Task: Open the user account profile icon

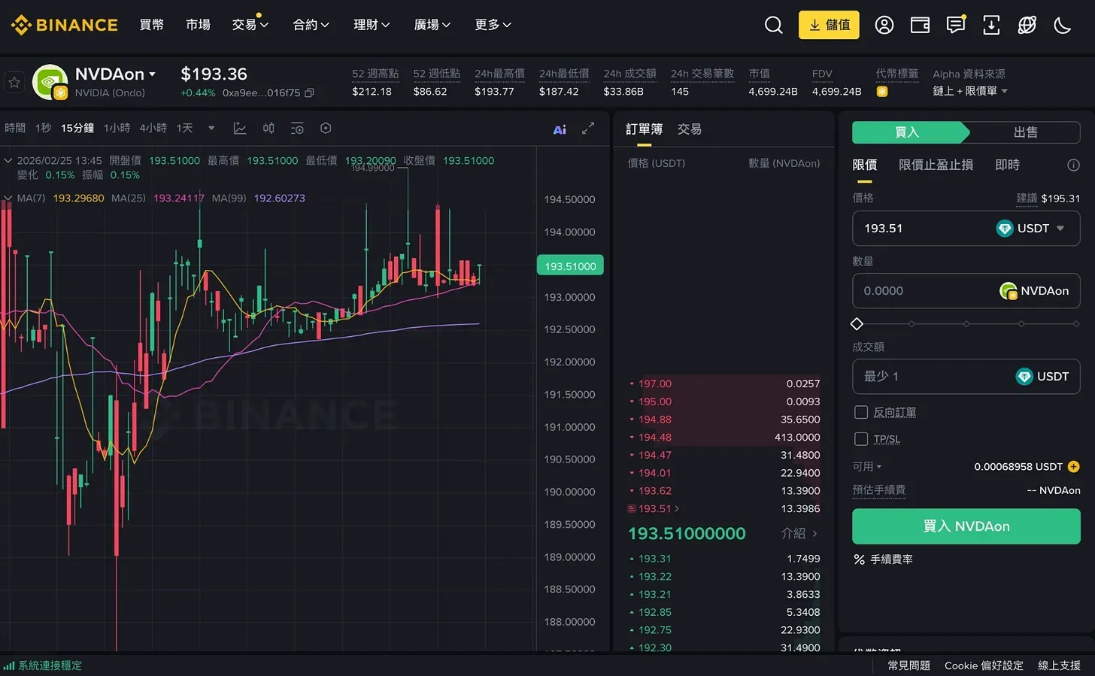Action: 884,25
